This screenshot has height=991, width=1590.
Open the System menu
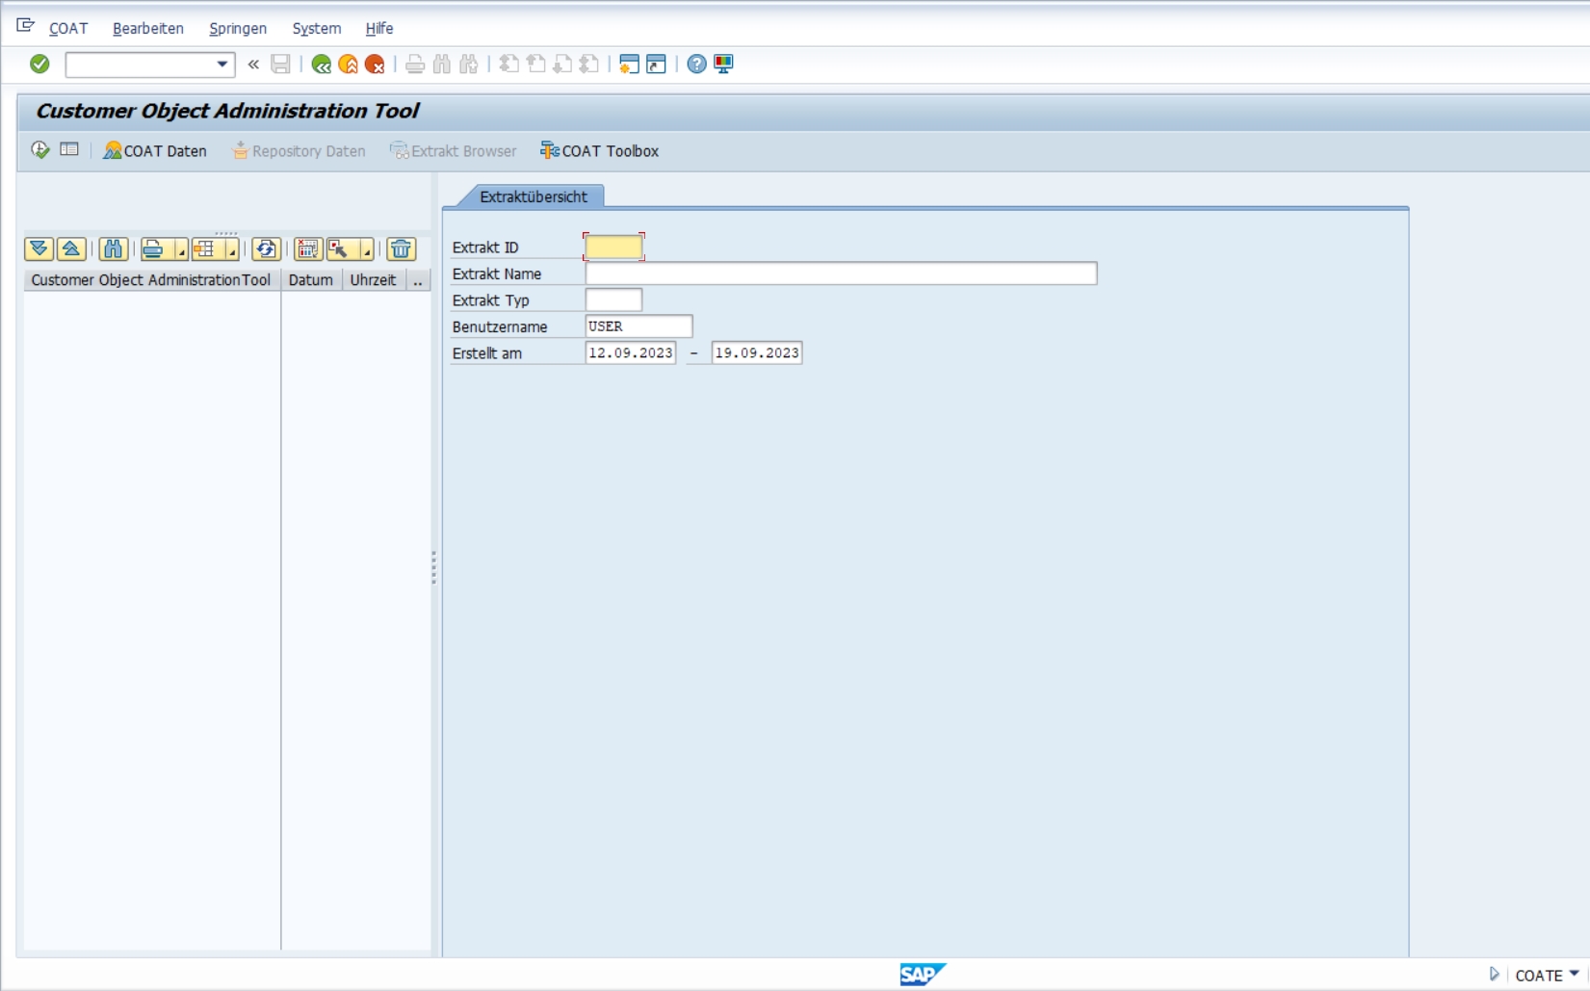317,29
